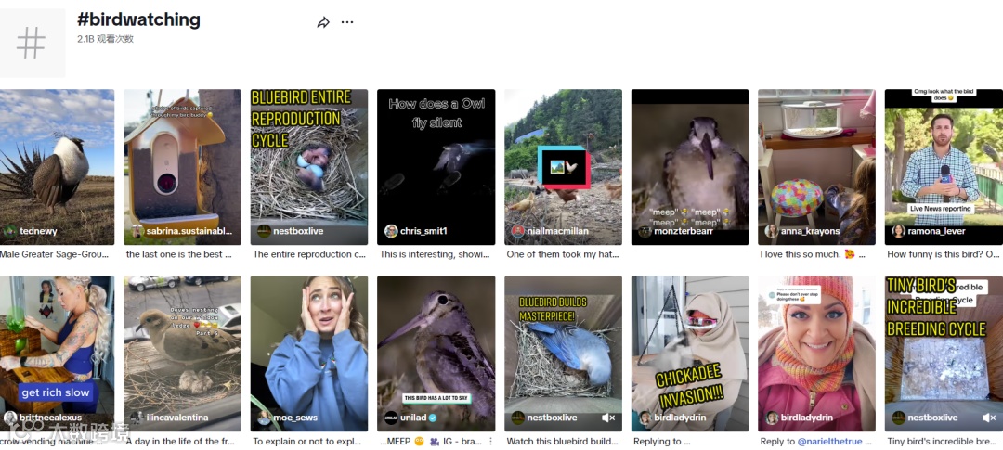The height and width of the screenshot is (450, 1003).
Task: Click niallmacmillan profile avatar
Action: [517, 231]
